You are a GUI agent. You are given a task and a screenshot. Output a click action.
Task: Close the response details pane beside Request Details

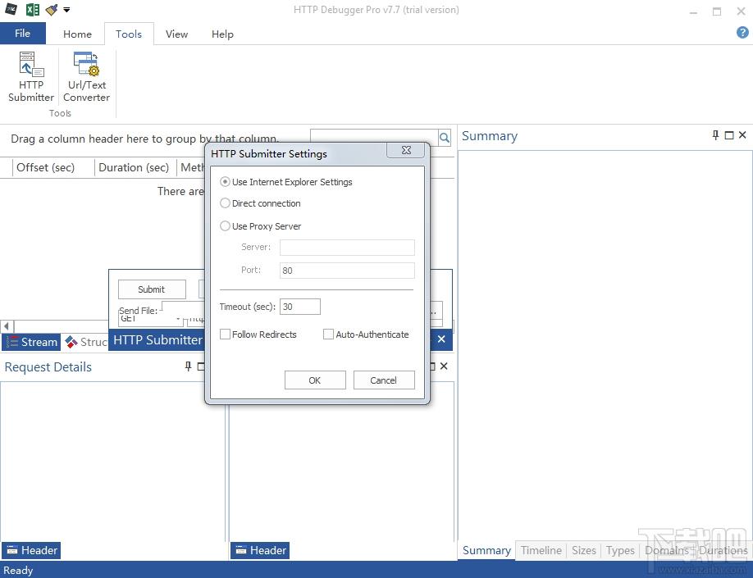444,366
